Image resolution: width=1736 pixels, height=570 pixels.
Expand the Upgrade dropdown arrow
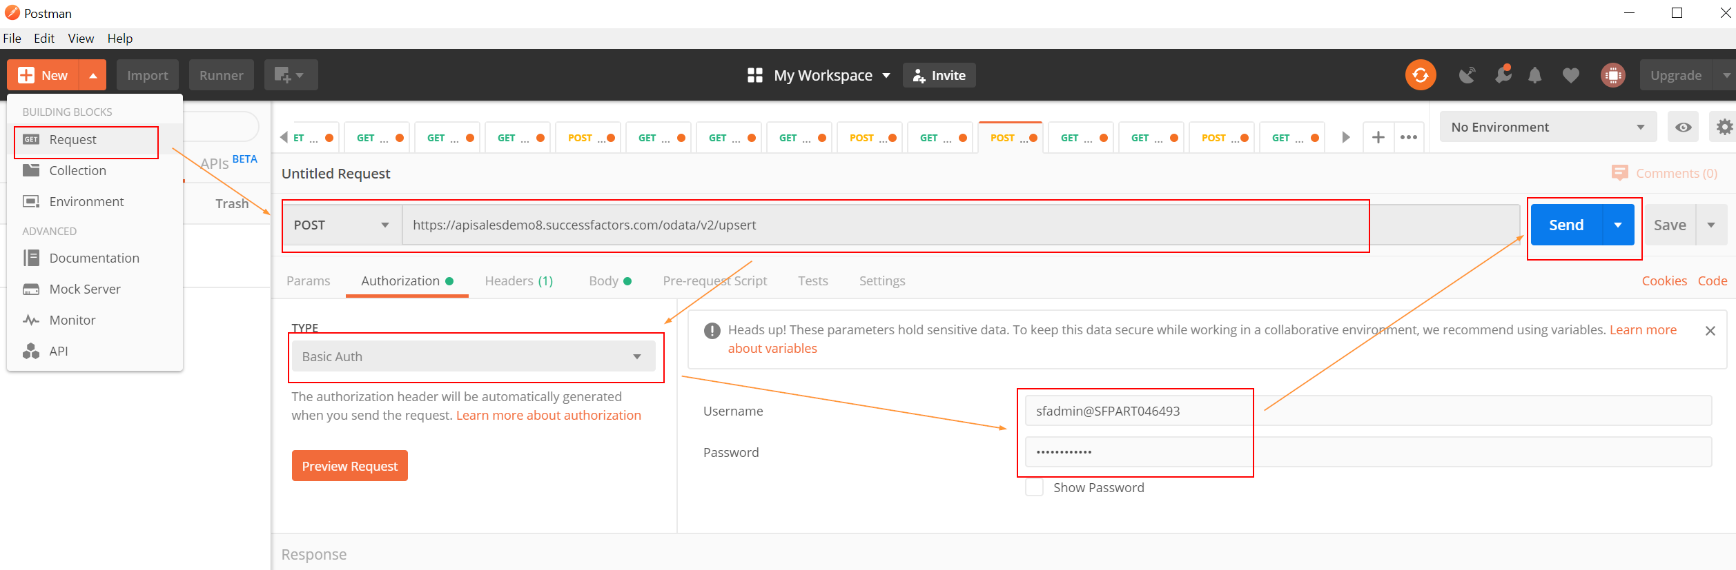click(x=1726, y=75)
